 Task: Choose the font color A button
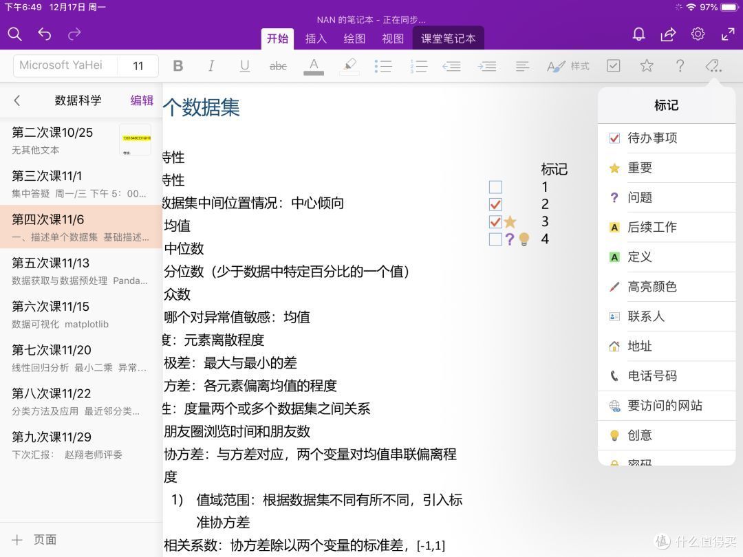point(314,66)
